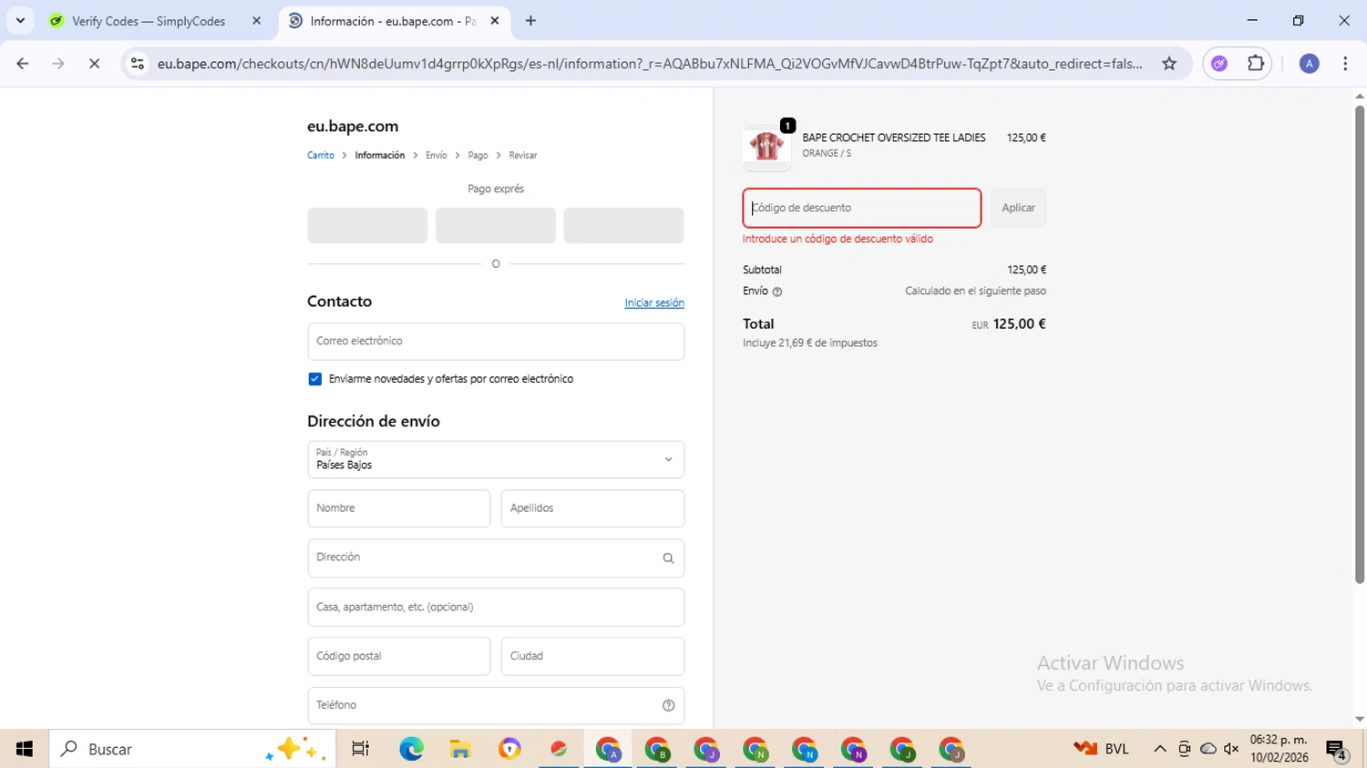
Task: Open the Extensions puzzle-piece menu
Action: [1256, 64]
